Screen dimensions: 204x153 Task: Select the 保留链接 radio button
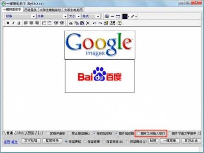(85, 142)
